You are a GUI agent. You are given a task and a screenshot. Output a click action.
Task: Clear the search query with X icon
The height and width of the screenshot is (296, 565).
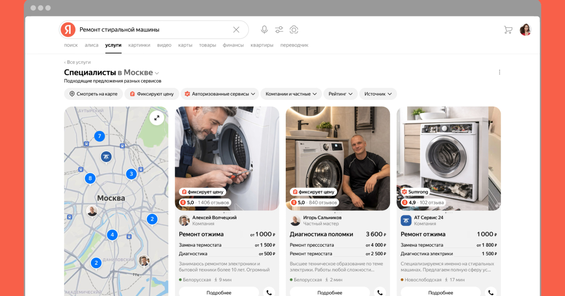click(236, 30)
